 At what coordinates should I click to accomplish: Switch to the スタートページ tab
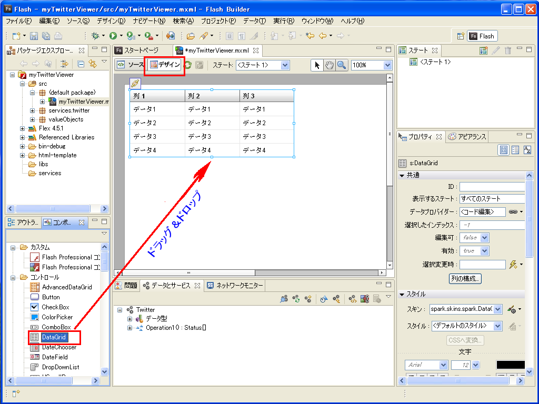tap(141, 50)
